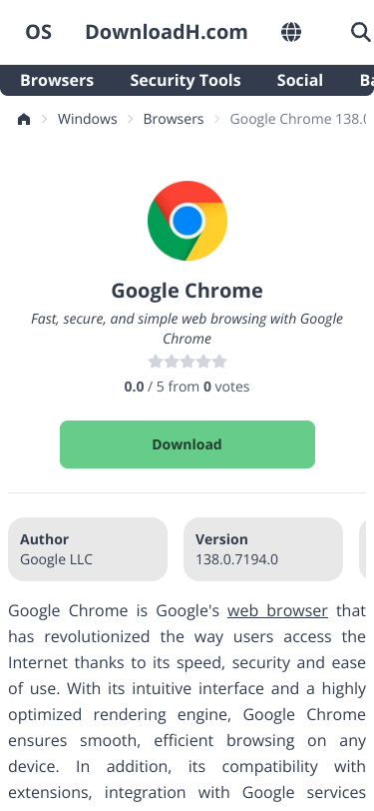The image size is (374, 811).
Task: Select the fourth rating star
Action: tap(203, 361)
